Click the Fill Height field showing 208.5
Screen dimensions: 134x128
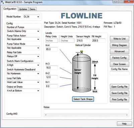point(98,41)
